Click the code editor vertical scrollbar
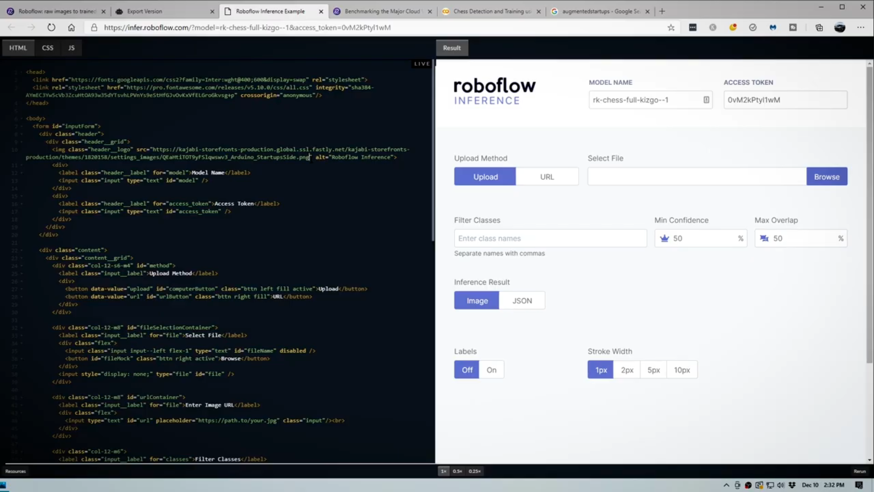The width and height of the screenshot is (874, 492). [433, 150]
